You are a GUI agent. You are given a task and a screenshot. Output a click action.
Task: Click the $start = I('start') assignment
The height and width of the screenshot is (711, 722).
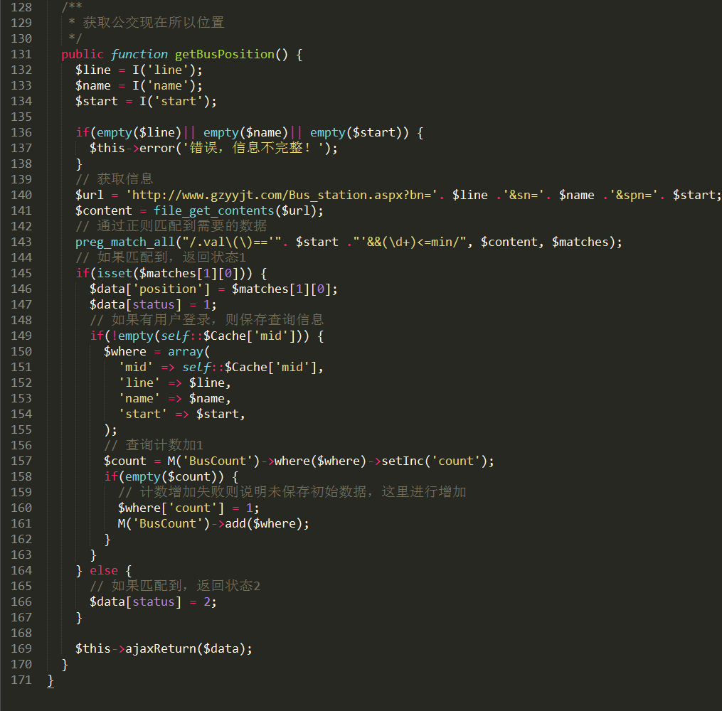146,101
